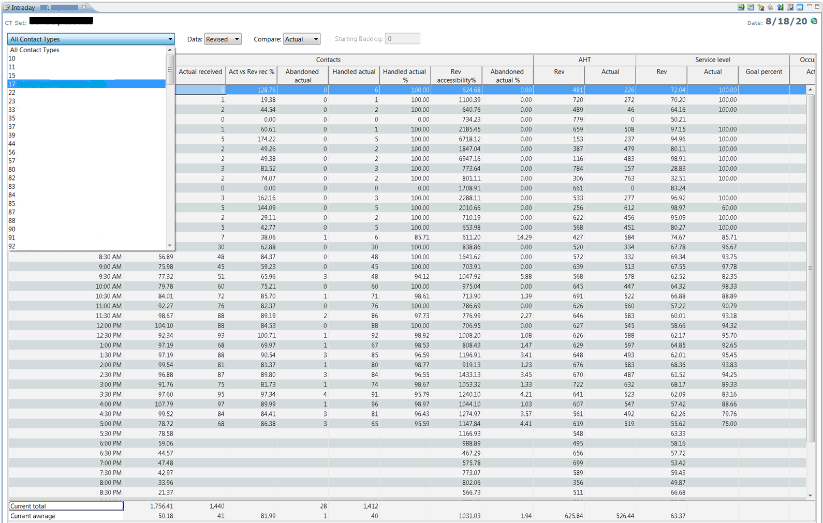
Task: Minimize the Intraday view panel
Action: [x=810, y=6]
